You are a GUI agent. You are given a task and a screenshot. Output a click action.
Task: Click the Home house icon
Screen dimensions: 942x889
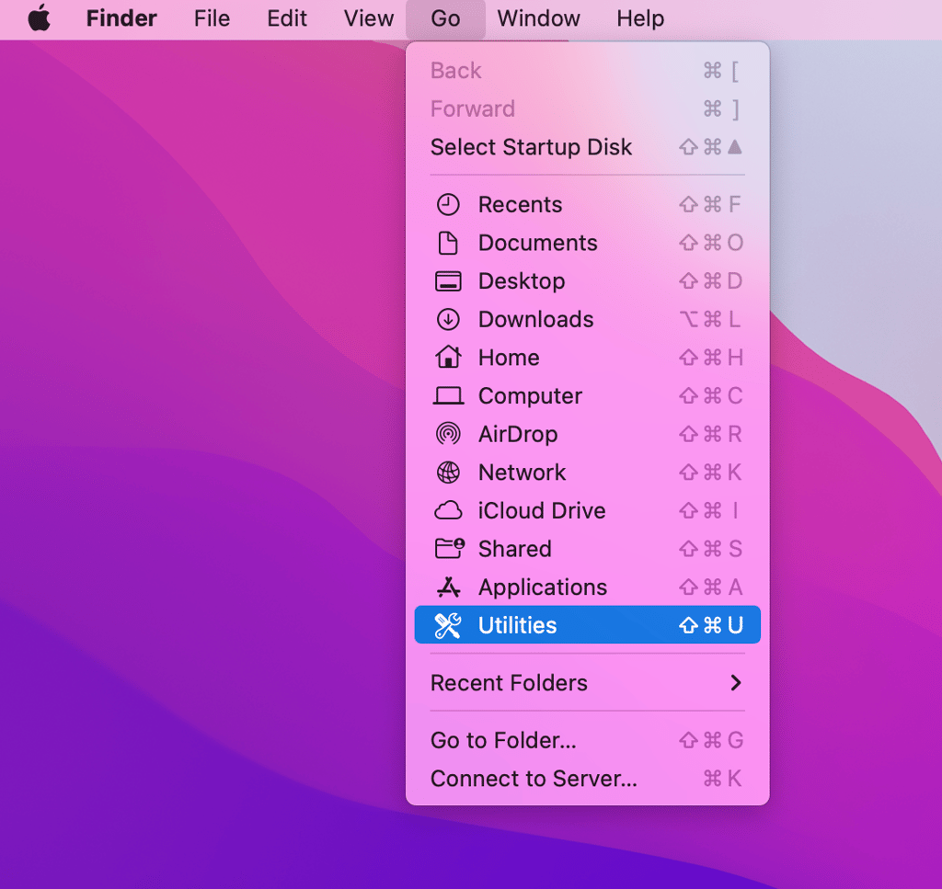click(x=448, y=357)
